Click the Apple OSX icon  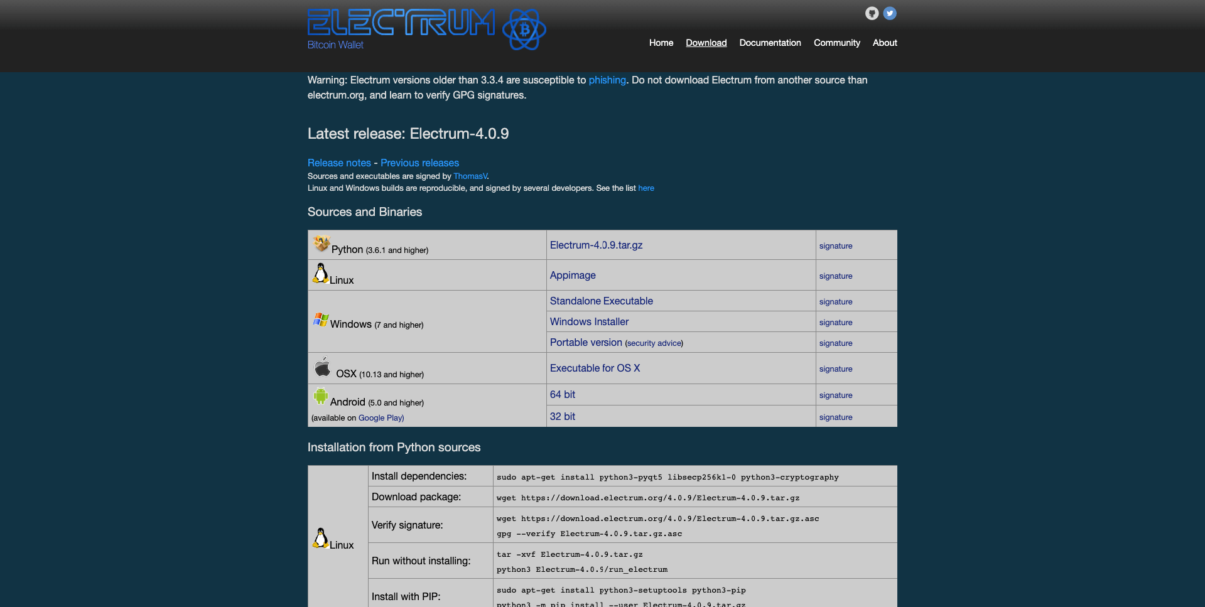(323, 367)
